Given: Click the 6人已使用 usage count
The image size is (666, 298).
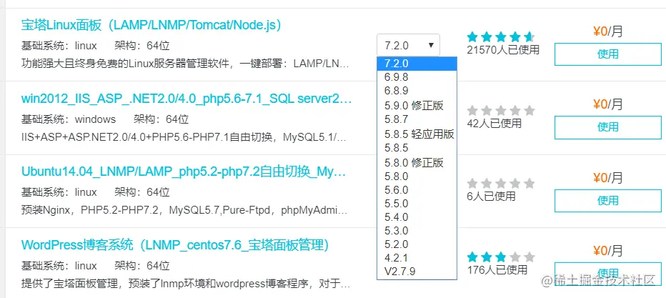Looking at the screenshot, I should tap(491, 196).
